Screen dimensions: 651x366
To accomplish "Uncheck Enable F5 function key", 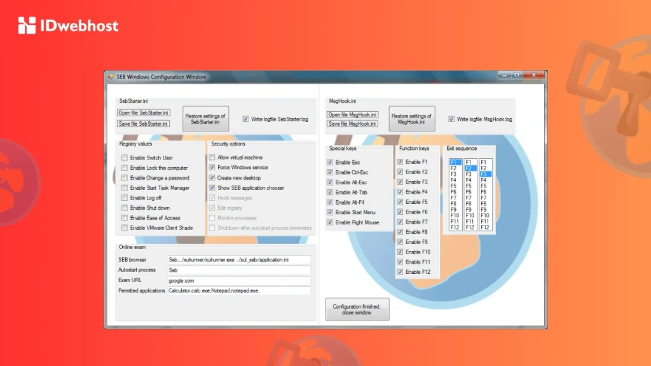I will [x=401, y=201].
